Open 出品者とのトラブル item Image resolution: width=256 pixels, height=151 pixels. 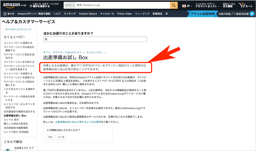click(x=24, y=148)
